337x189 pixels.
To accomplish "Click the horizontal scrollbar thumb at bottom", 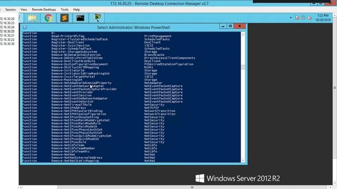I will pos(192,187).
